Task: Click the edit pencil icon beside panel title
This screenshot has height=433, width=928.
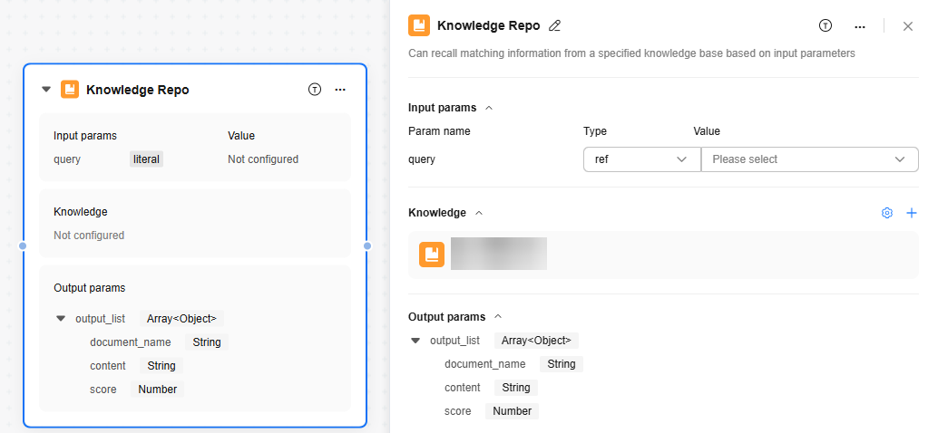Action: pos(555,26)
